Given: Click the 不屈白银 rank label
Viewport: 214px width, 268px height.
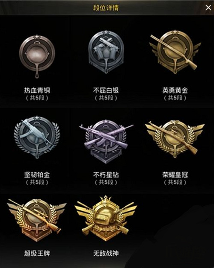Looking at the screenshot, I should click(x=106, y=90).
